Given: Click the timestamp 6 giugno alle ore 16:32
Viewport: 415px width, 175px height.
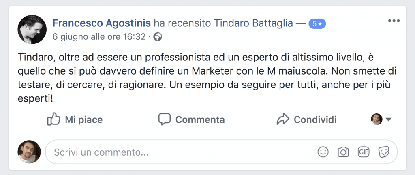Looking at the screenshot, I should (x=99, y=37).
